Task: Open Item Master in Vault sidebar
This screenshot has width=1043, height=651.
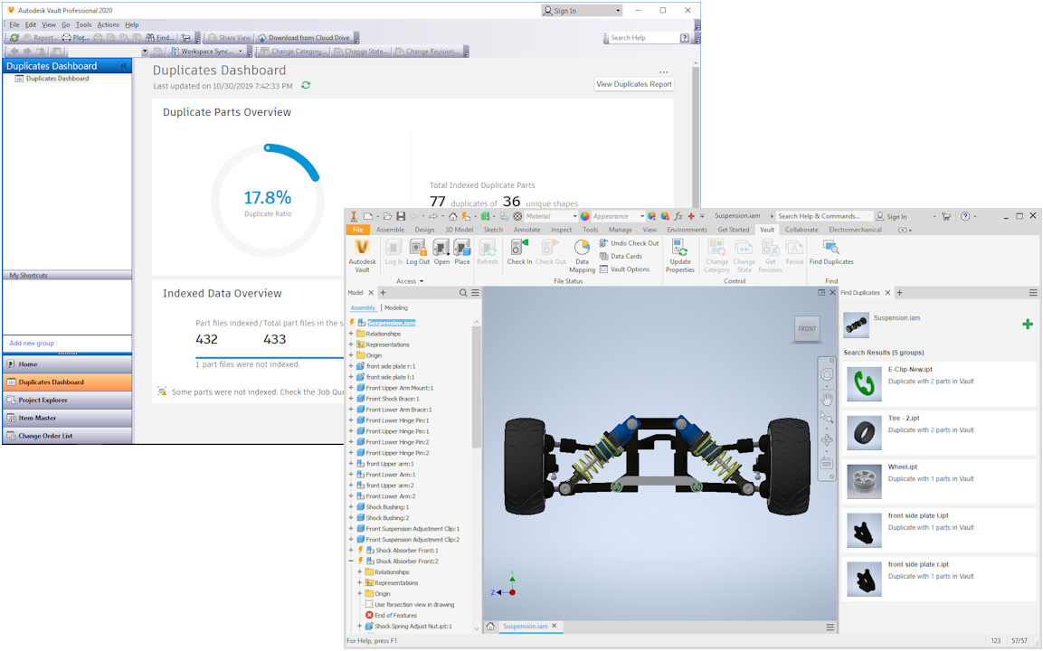Action: 67,419
